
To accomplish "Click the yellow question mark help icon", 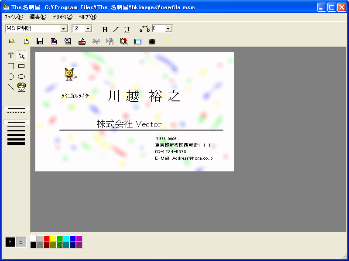I will (x=166, y=41).
